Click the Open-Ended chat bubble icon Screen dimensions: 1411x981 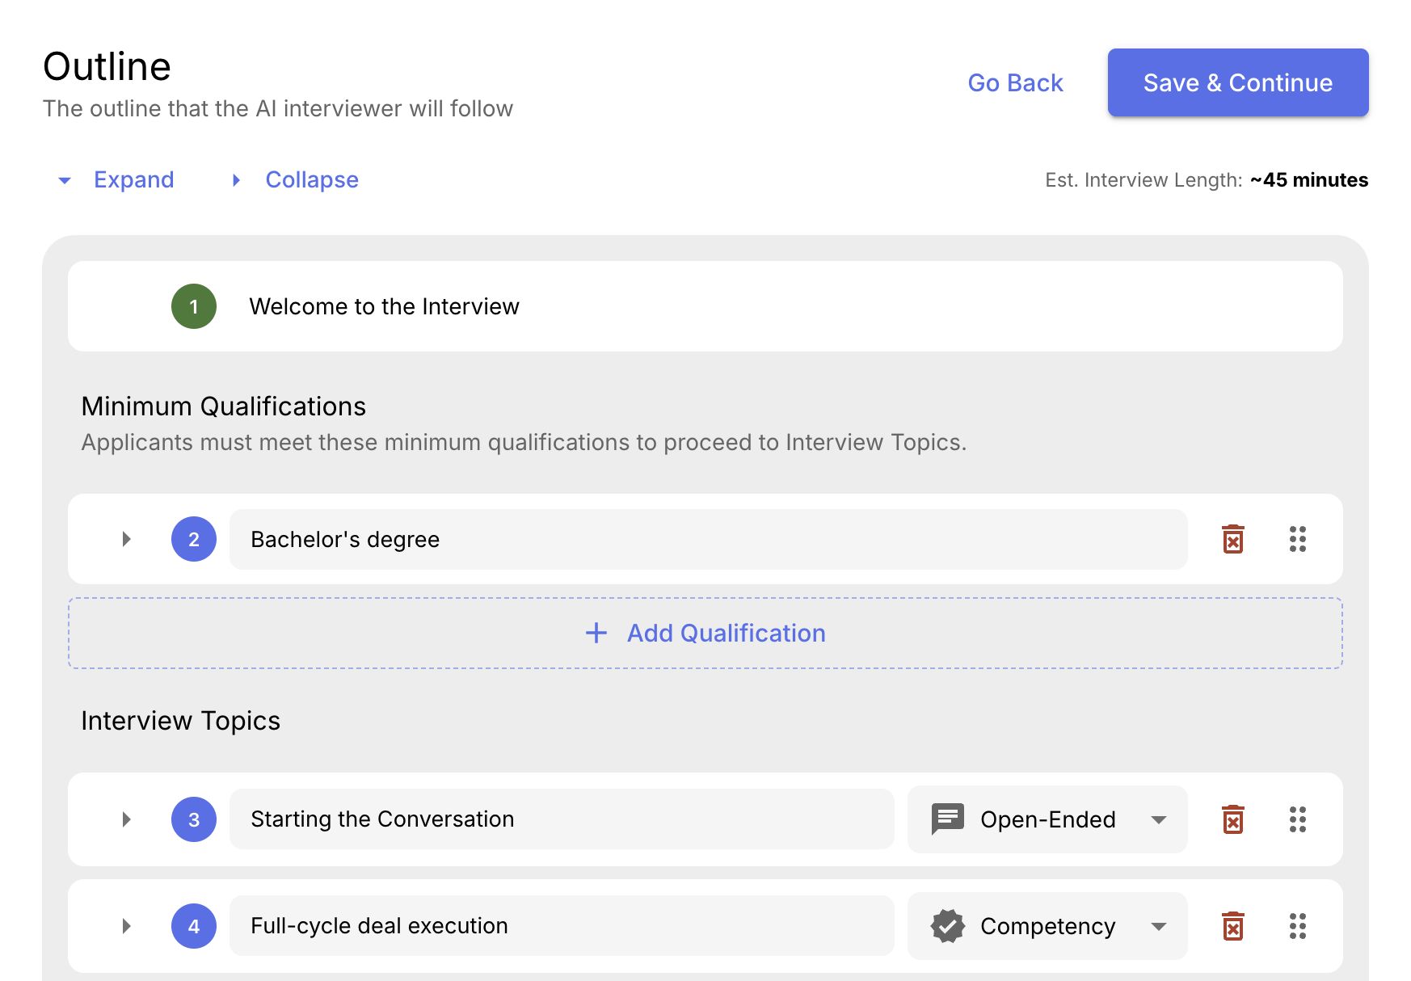click(947, 819)
